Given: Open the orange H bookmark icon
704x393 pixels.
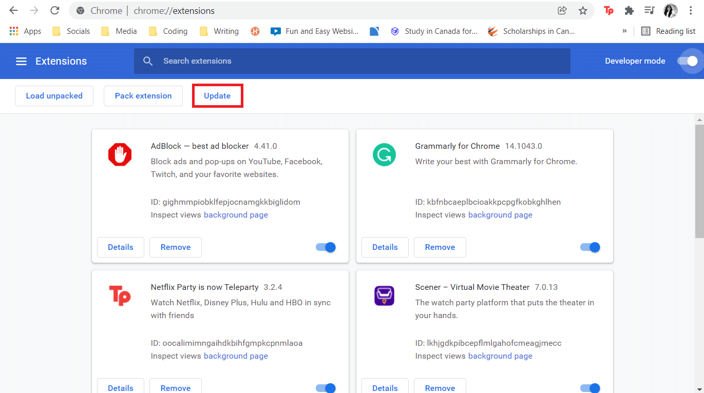Looking at the screenshot, I should pos(255,31).
